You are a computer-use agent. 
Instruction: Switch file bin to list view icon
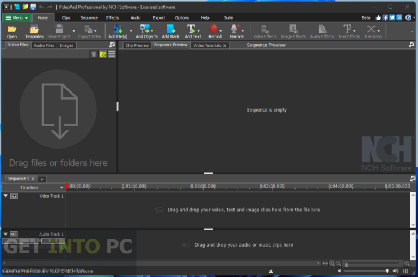(x=112, y=54)
